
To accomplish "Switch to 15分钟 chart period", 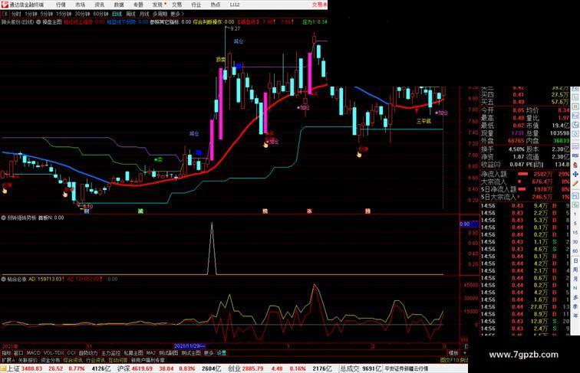I will [64, 14].
